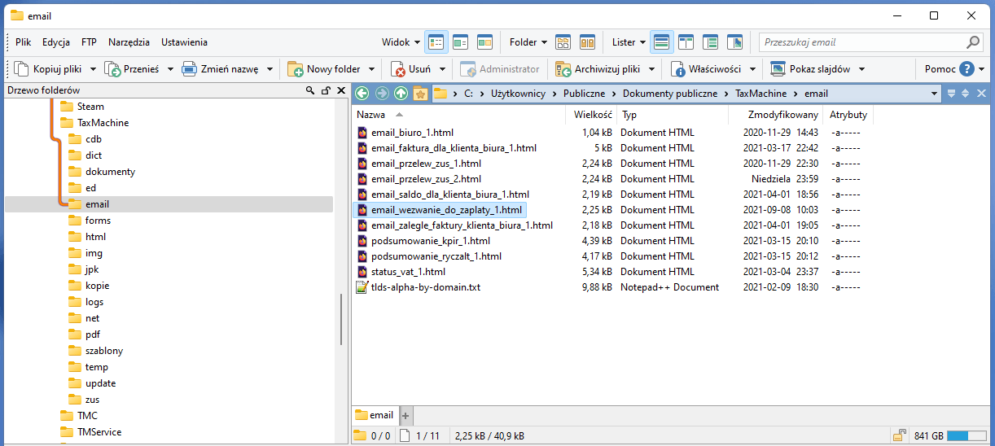This screenshot has width=995, height=446.
Task: Click the Usuń (delete) icon
Action: tap(398, 69)
